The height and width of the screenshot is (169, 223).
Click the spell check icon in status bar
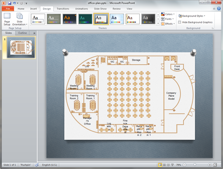(x=37, y=165)
